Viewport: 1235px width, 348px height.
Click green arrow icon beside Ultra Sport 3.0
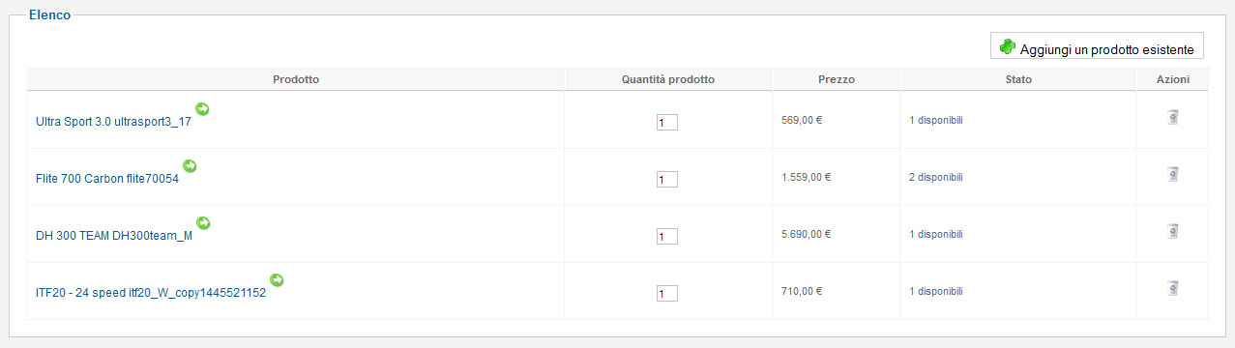tap(202, 109)
